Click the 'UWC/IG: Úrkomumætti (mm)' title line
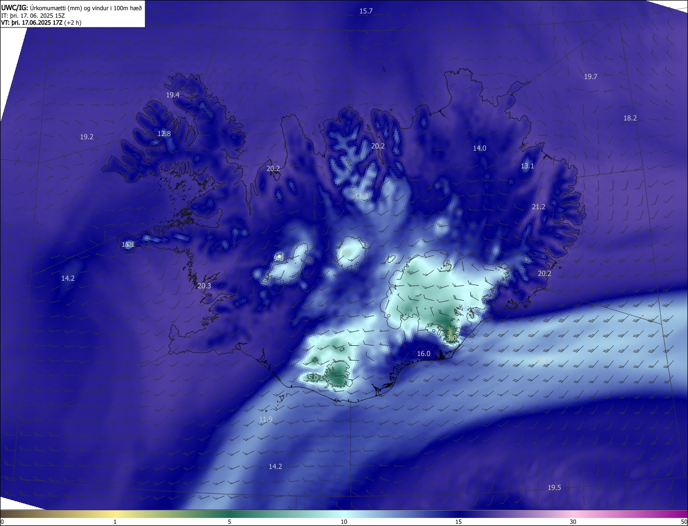Image resolution: width=688 pixels, height=526 pixels. point(71,8)
